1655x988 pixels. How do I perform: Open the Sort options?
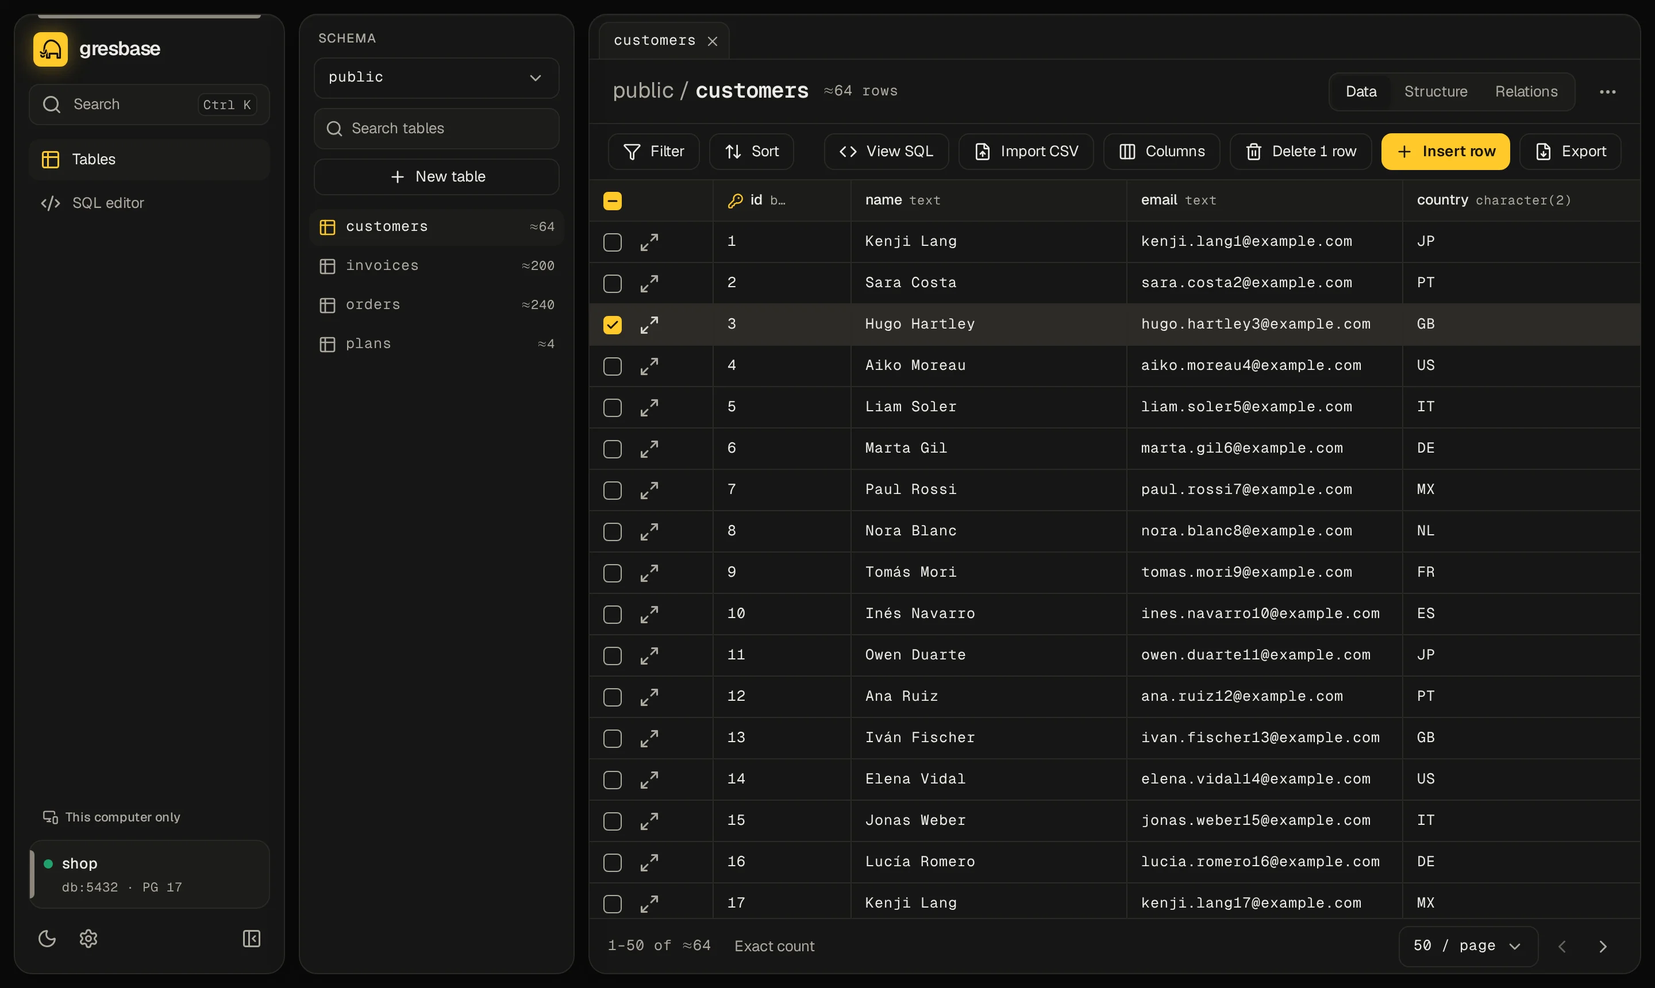pos(751,152)
